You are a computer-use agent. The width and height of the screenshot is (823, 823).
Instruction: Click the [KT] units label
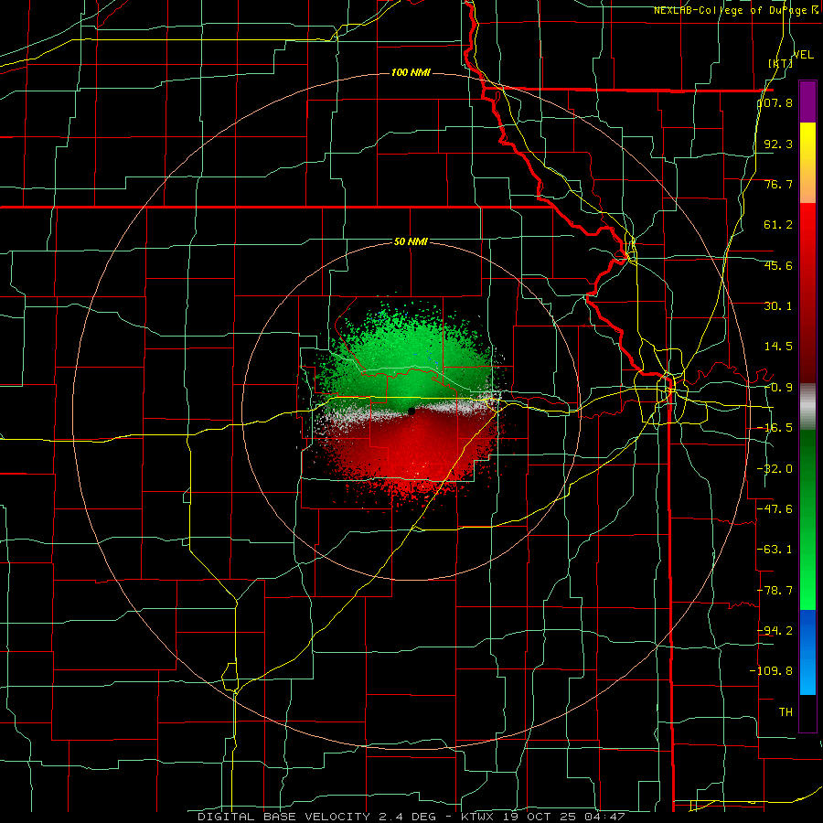tap(780, 63)
